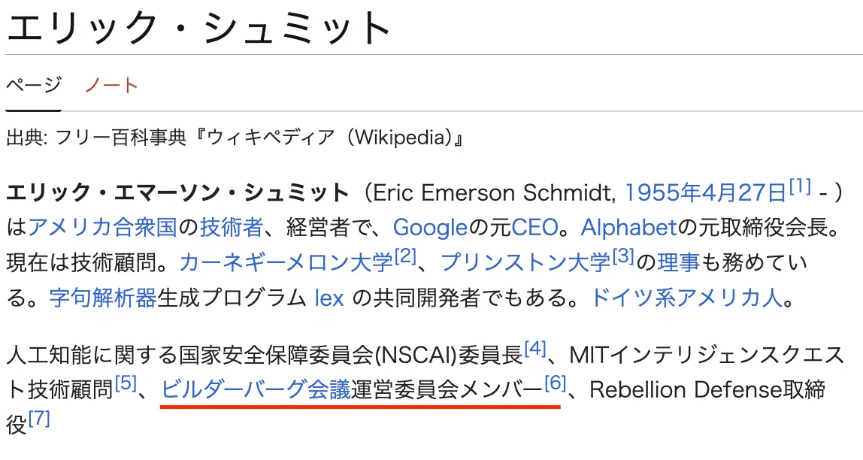
Task: Open the 理事 link
Action: [679, 263]
